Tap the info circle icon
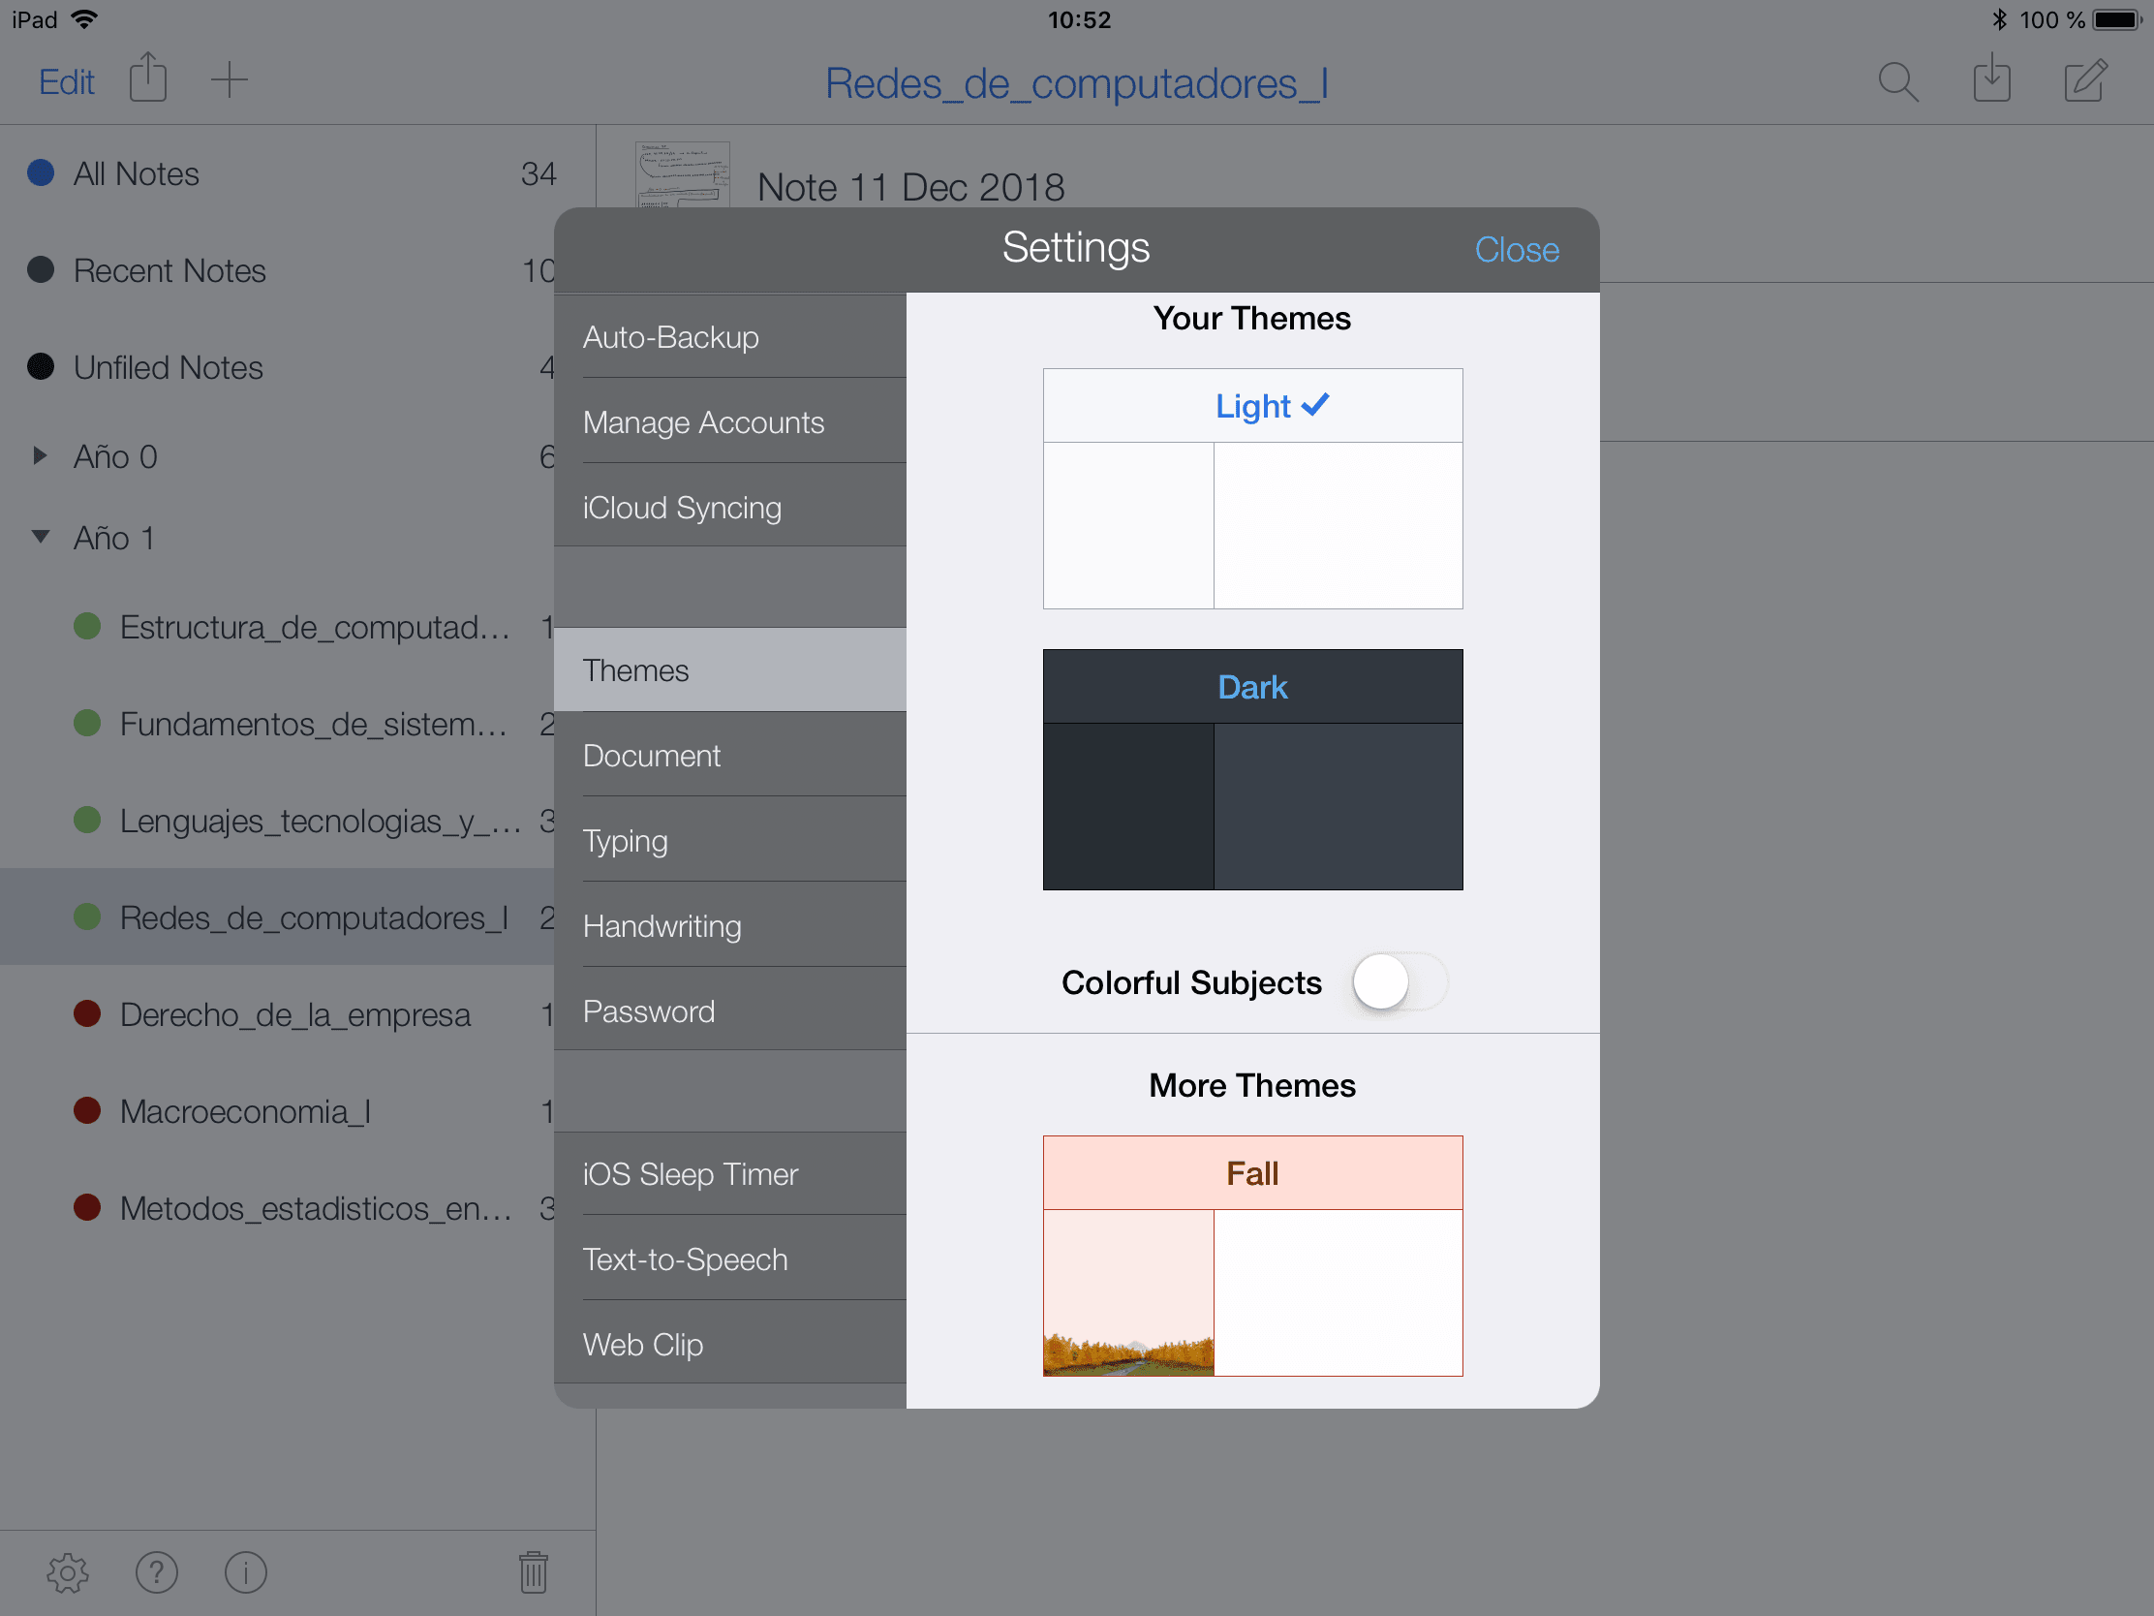 245,1572
